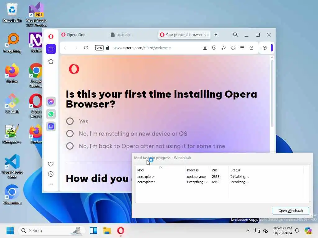Select the 'Your personal browser is' tab
Image resolution: width=318 pixels, height=238 pixels.
[184, 35]
